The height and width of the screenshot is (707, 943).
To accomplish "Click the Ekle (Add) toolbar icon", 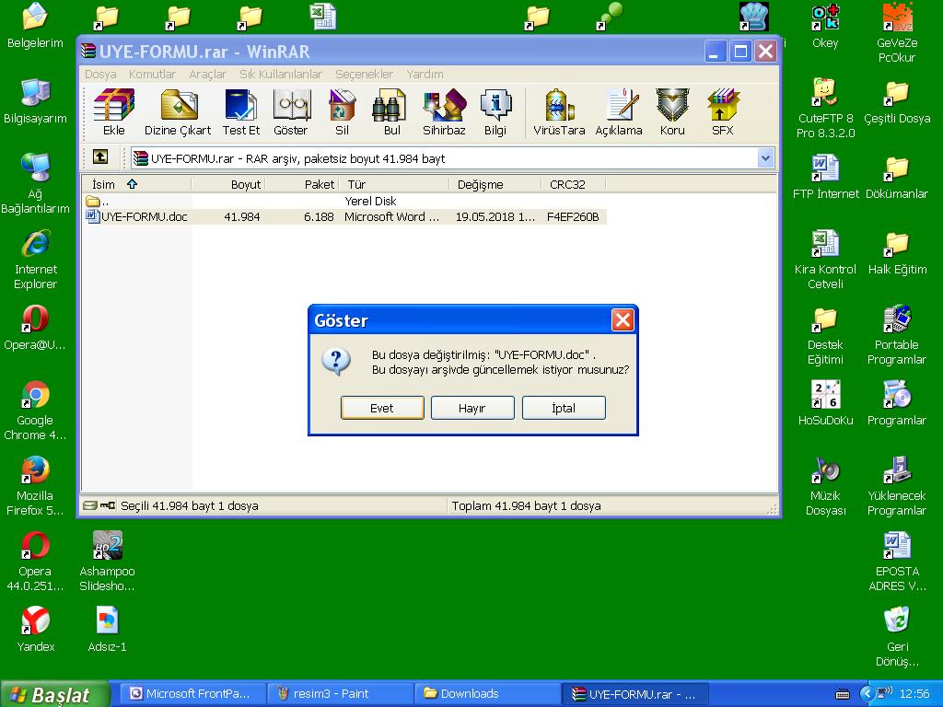I will (114, 112).
